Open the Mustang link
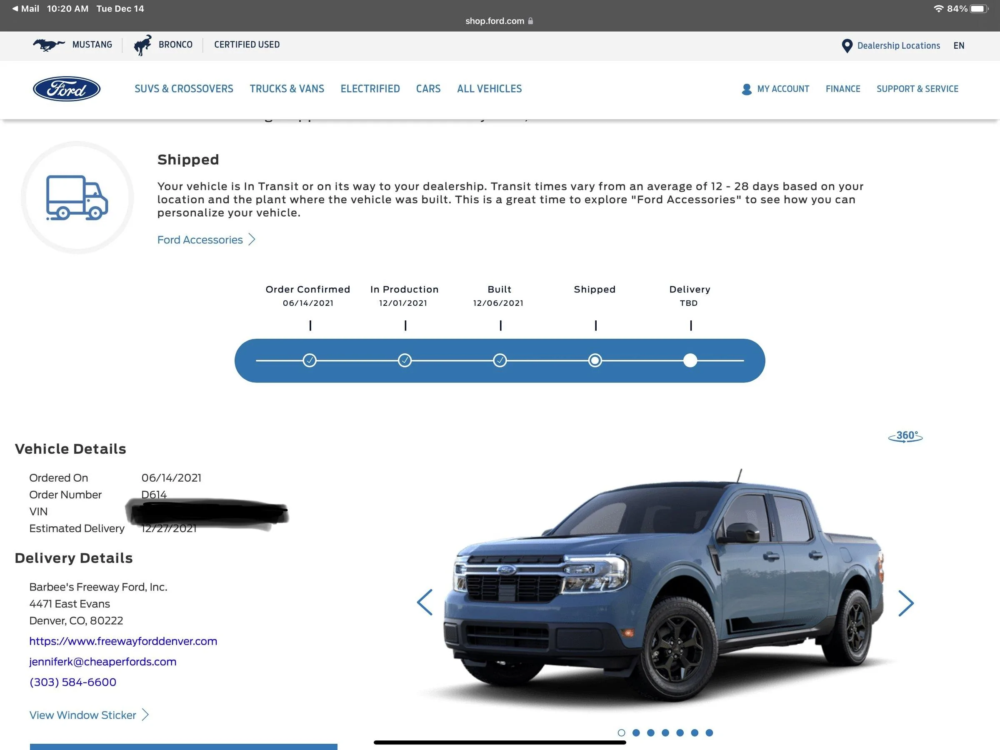 tap(92, 45)
